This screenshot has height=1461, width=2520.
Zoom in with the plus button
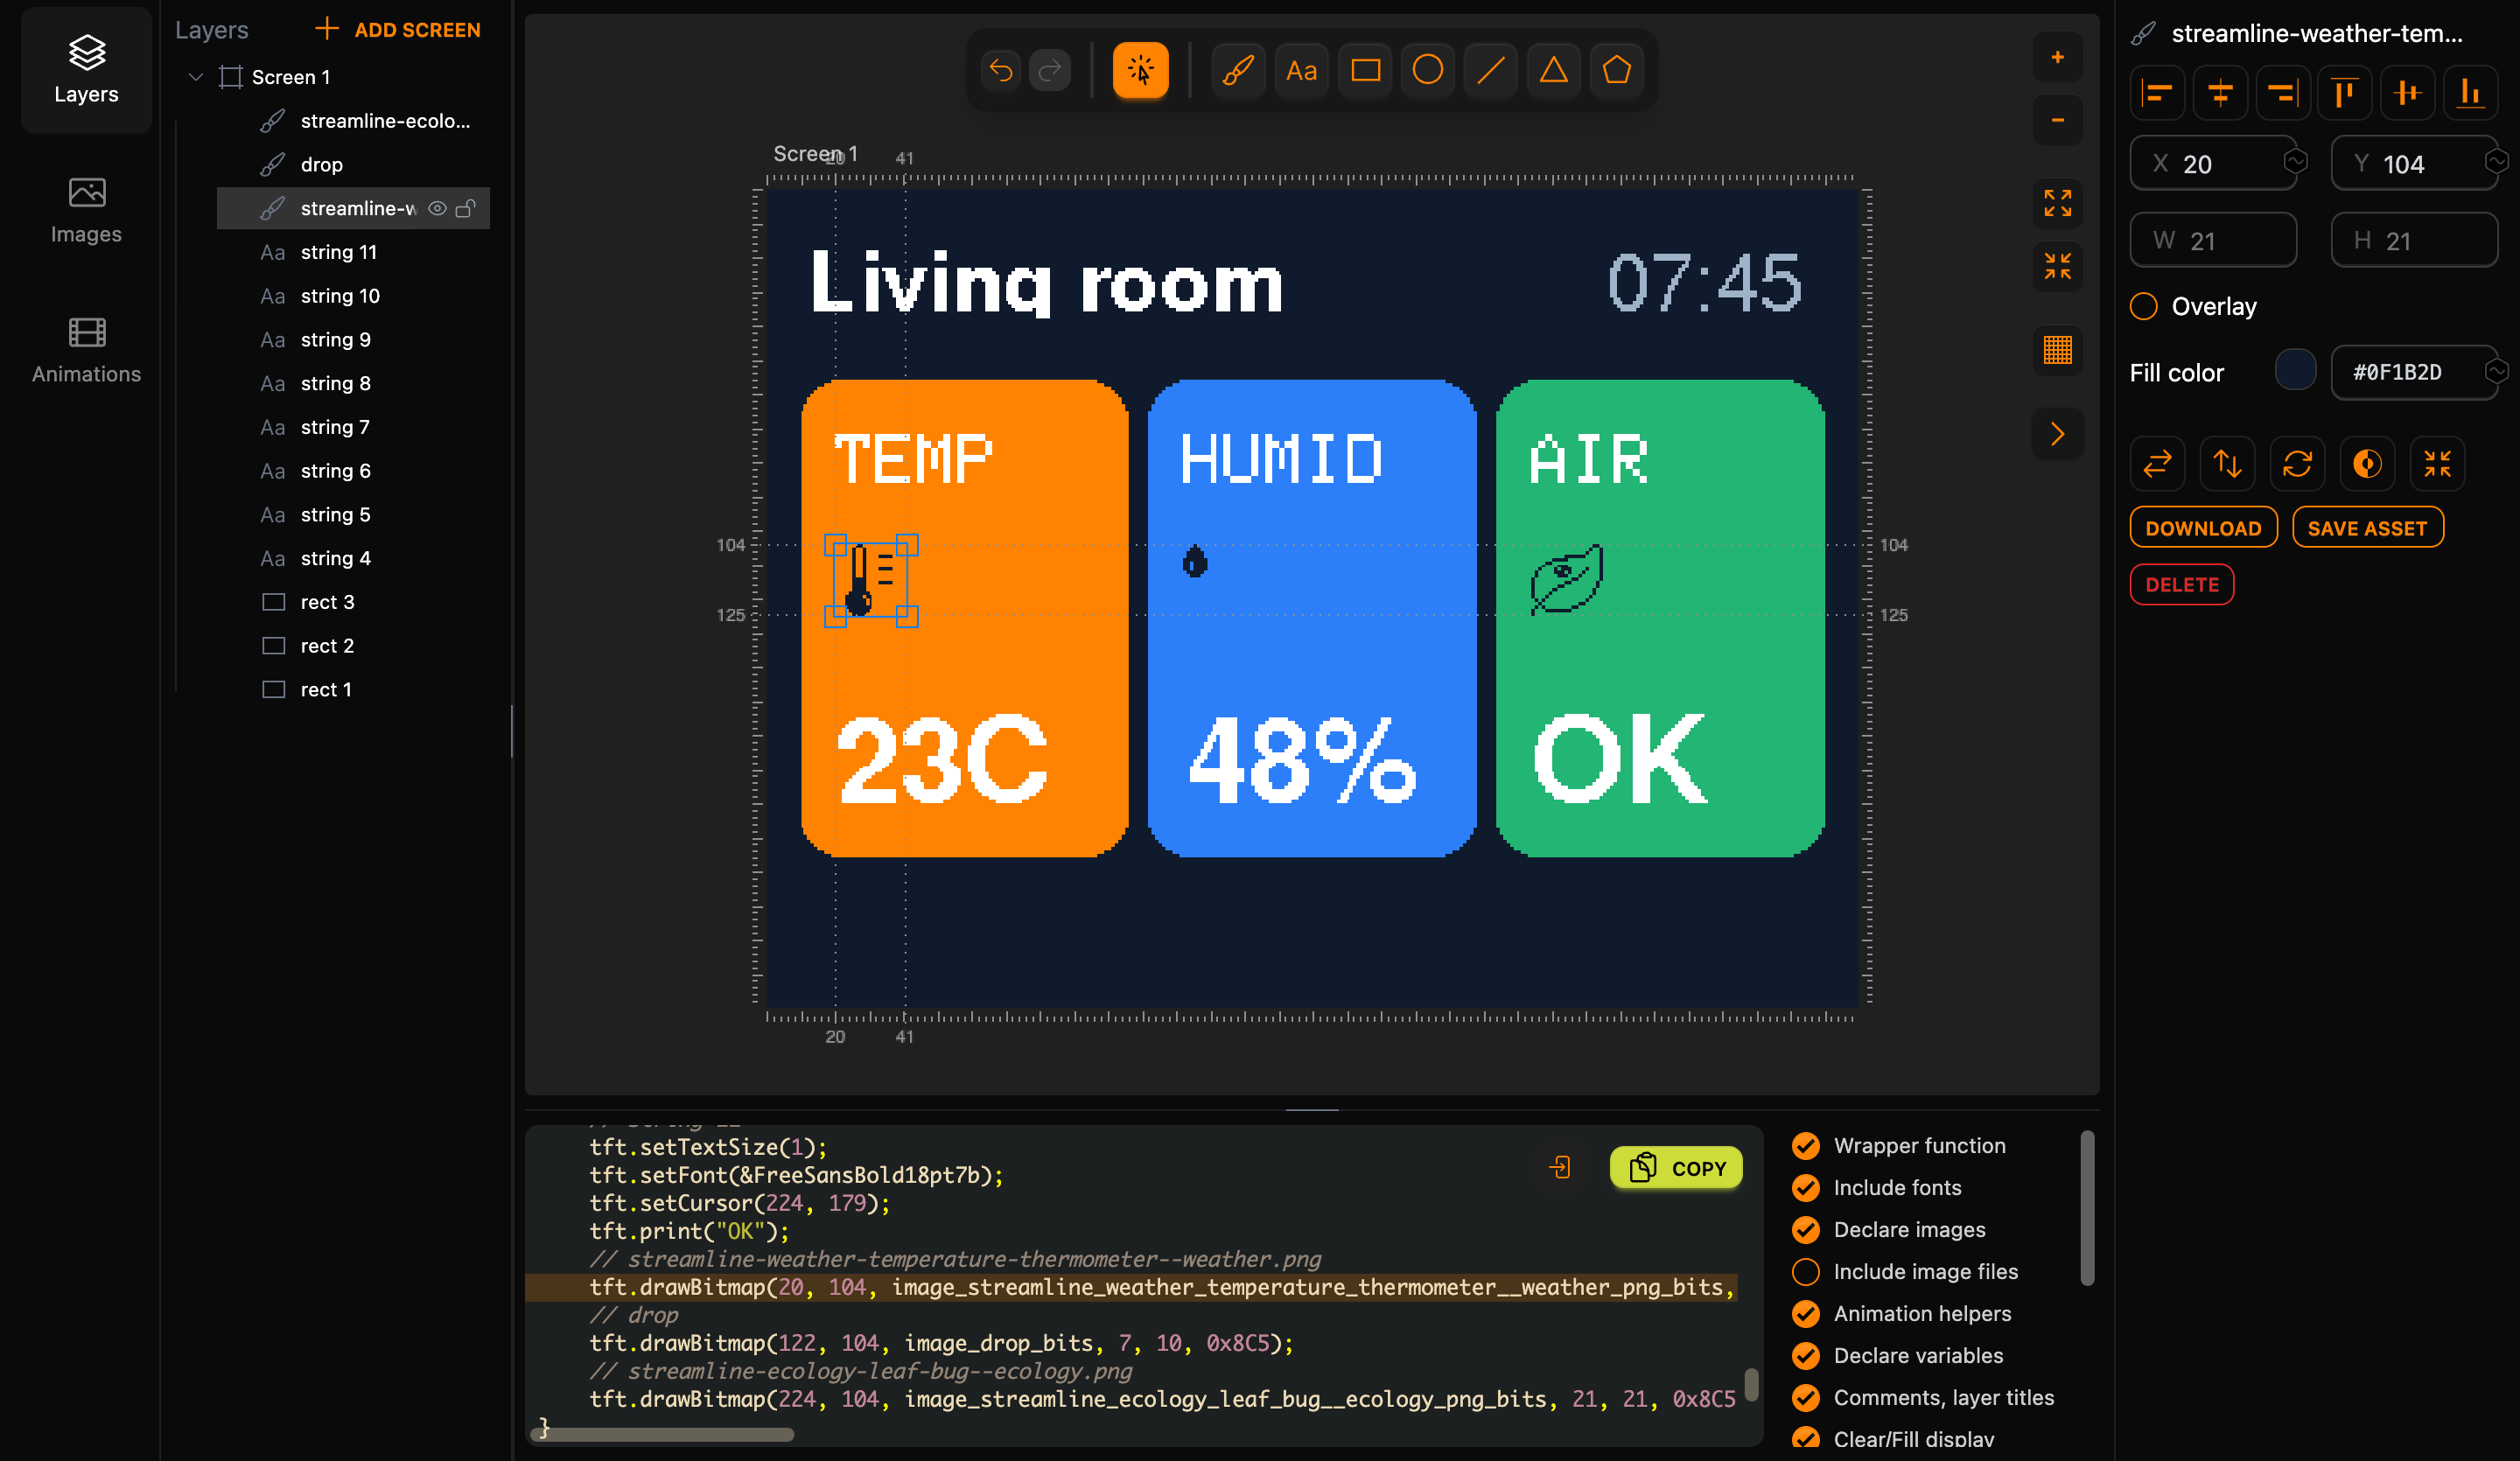[x=2057, y=57]
